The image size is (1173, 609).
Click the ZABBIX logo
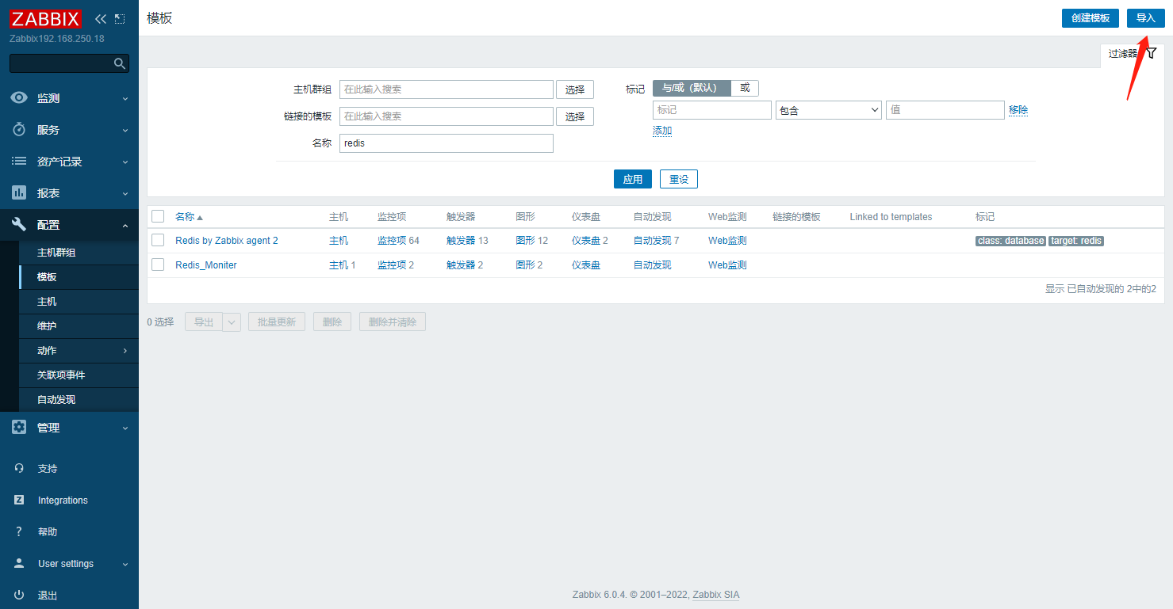point(46,18)
